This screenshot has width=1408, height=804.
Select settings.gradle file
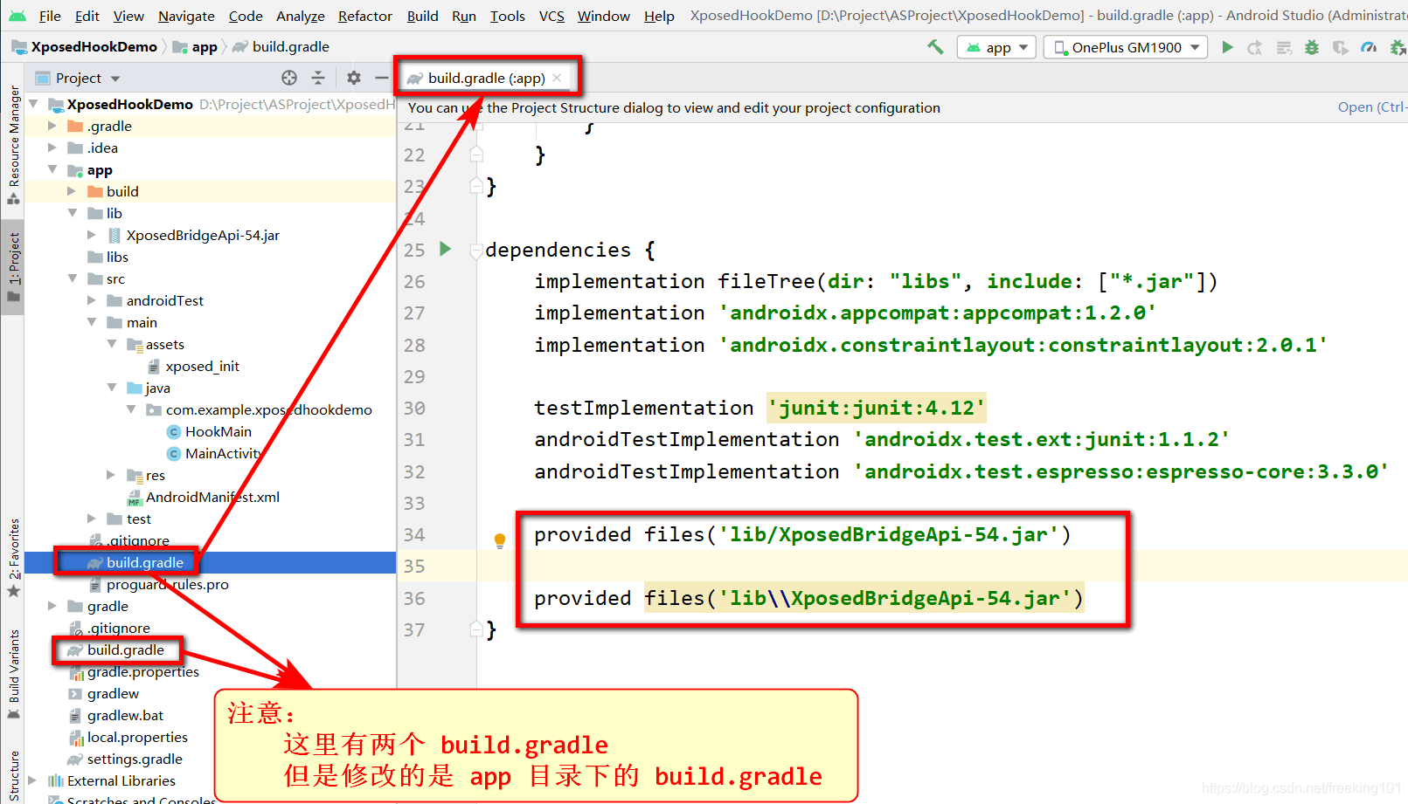pyautogui.click(x=135, y=759)
